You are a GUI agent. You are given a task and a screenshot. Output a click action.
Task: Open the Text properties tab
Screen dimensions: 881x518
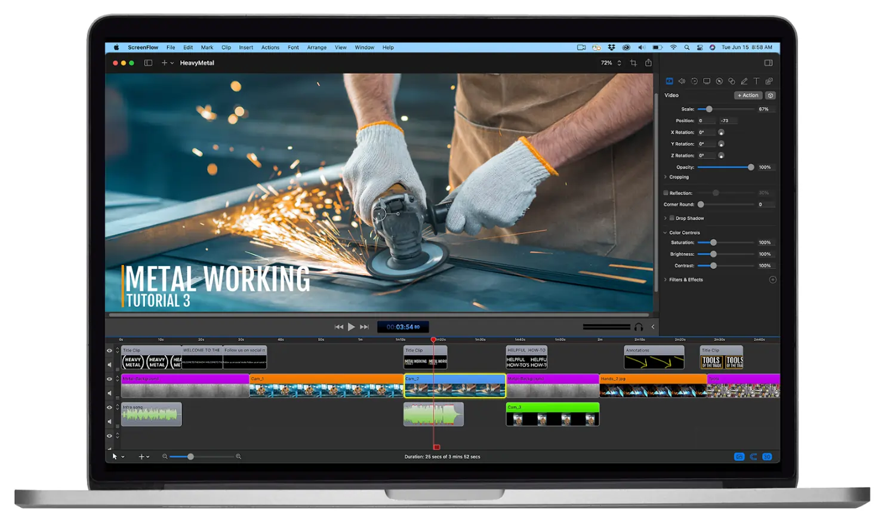[x=756, y=81]
